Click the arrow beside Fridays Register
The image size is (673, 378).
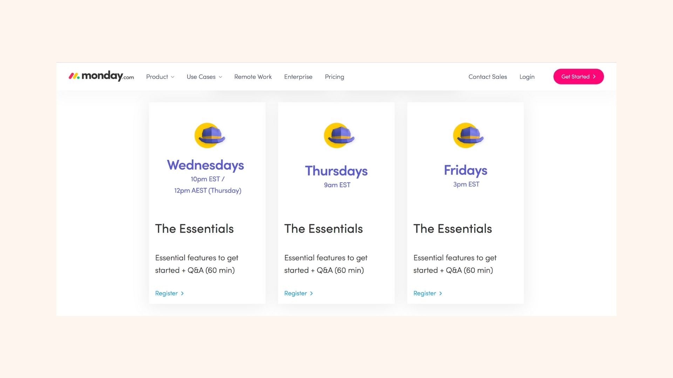[x=441, y=293]
